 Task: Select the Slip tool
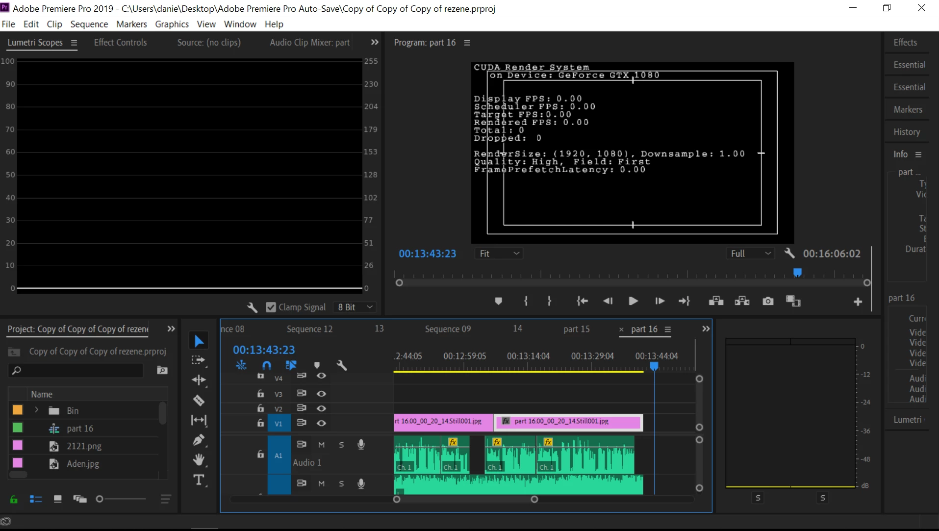click(199, 420)
